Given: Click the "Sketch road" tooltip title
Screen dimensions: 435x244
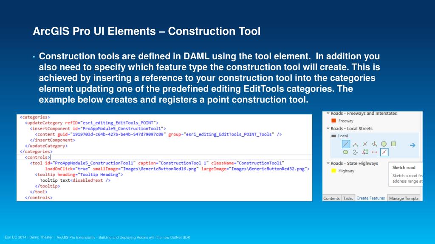Looking at the screenshot, I should point(404,167).
